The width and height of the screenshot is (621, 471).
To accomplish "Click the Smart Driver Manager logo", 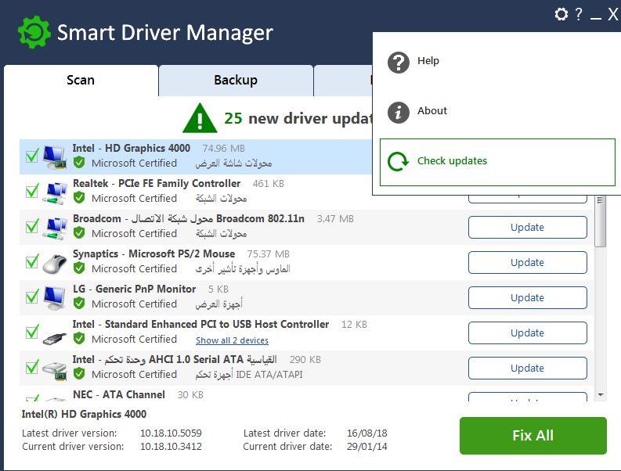I will coord(34,32).
